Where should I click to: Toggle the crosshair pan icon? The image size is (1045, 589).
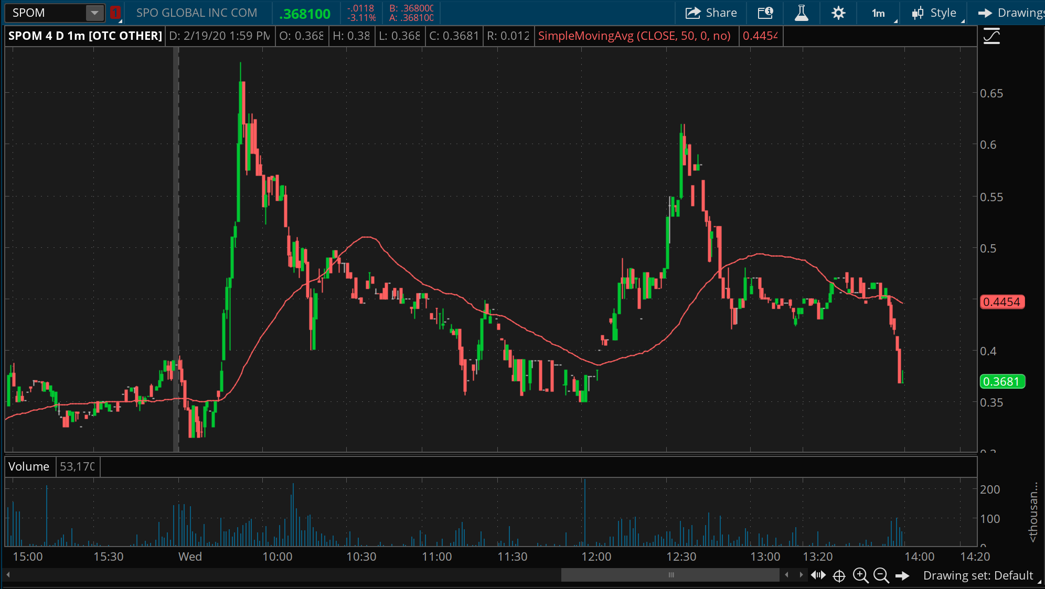(x=839, y=576)
